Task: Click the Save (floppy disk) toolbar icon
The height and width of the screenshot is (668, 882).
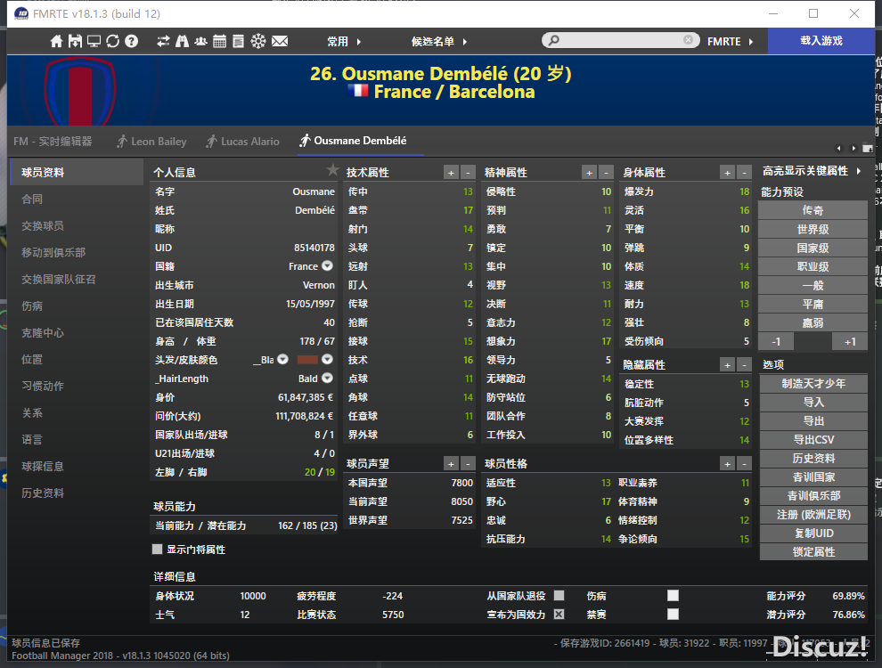Action: (75, 41)
